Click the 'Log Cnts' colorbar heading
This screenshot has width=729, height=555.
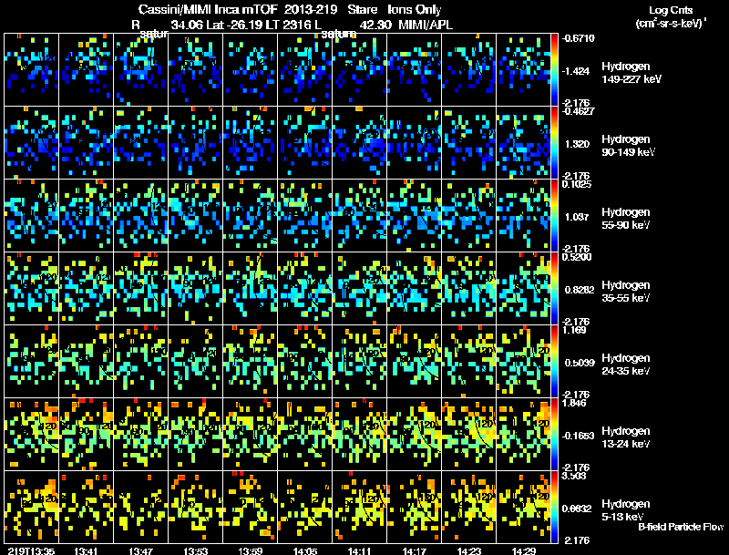pyautogui.click(x=671, y=10)
